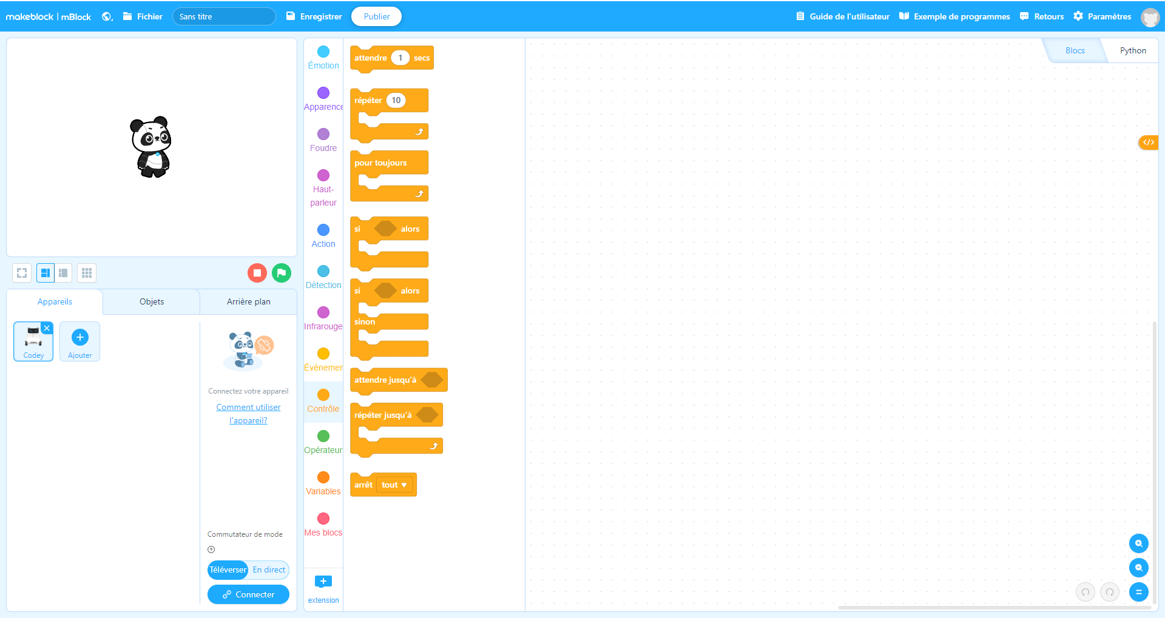The image size is (1165, 618).
Task: Switch mode to En direct
Action: pyautogui.click(x=269, y=570)
